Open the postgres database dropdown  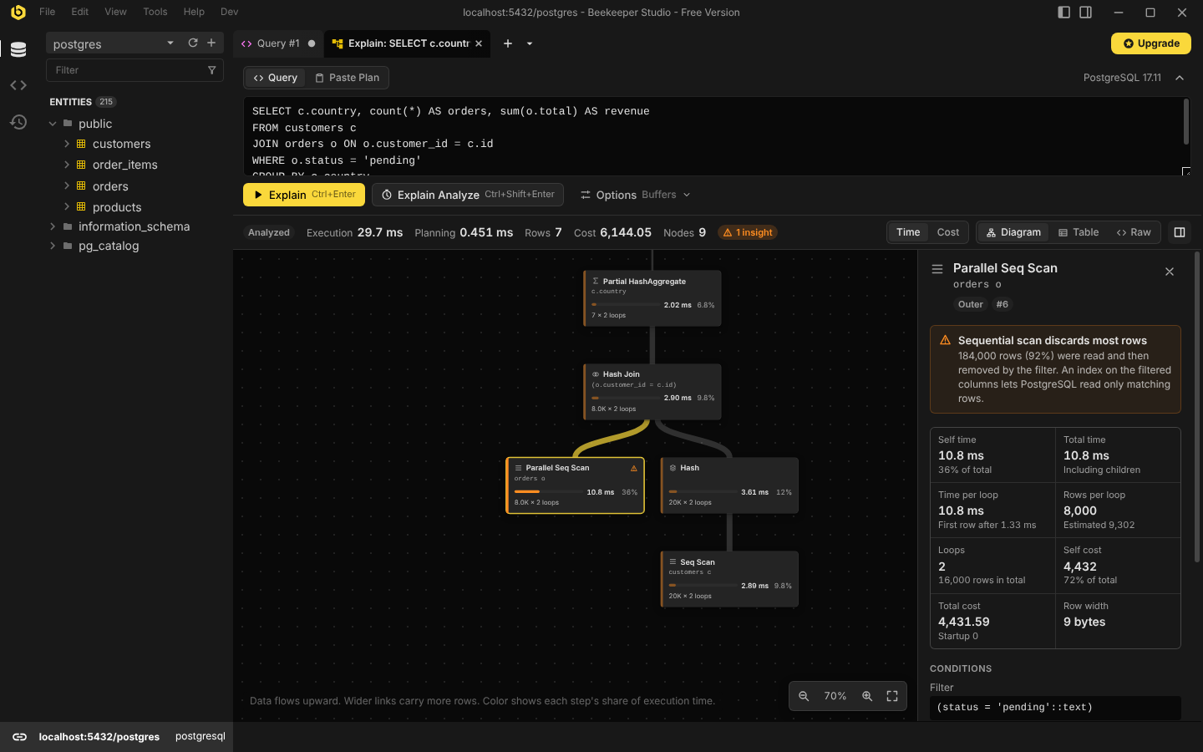click(170, 43)
